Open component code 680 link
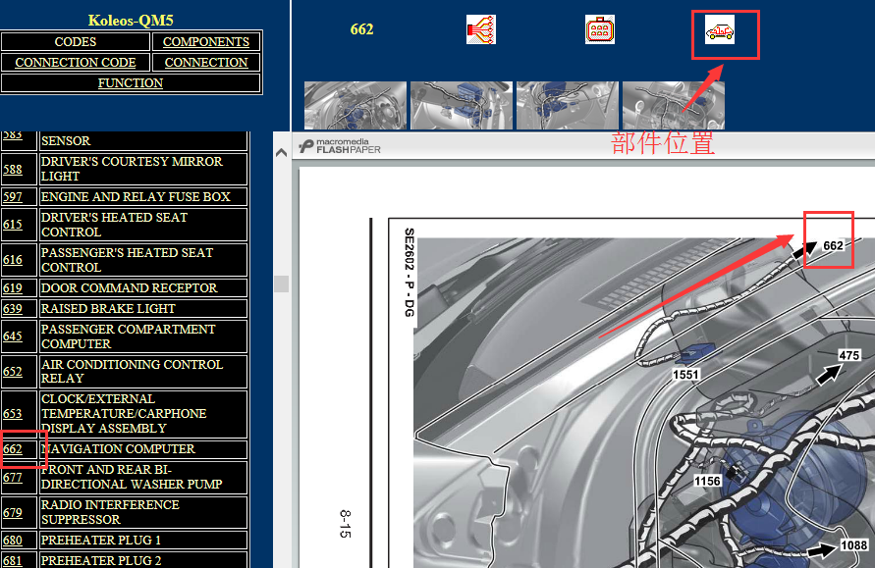 click(13, 541)
